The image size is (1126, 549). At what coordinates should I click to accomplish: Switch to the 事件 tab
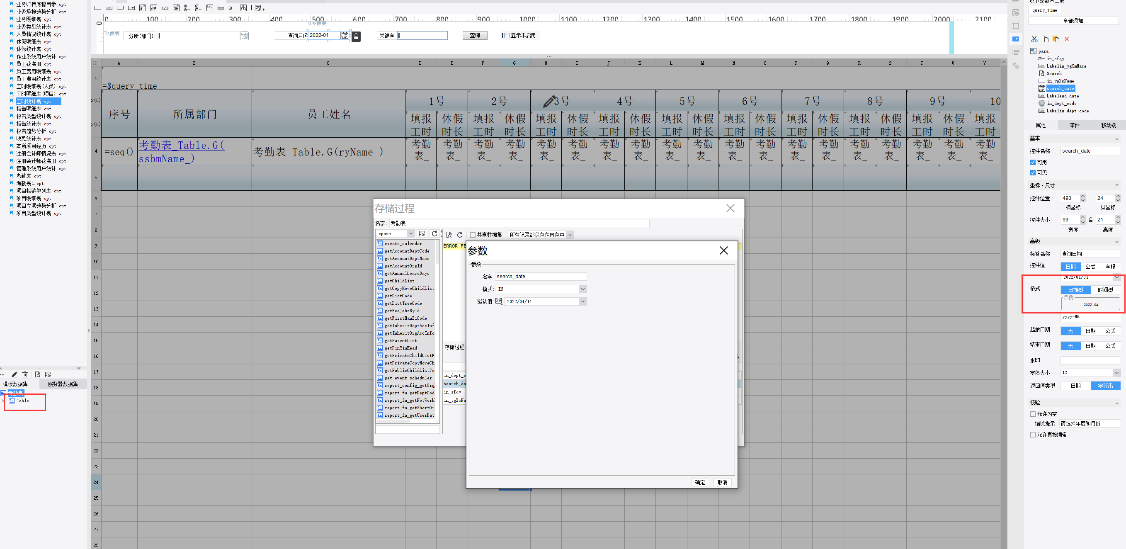click(x=1075, y=125)
